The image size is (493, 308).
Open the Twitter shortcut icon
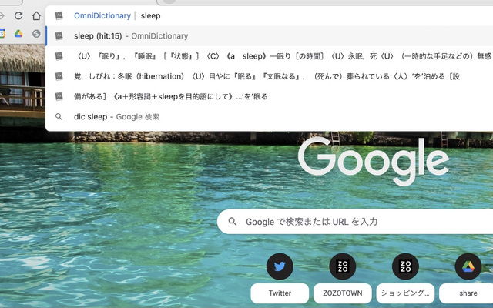[x=280, y=266]
